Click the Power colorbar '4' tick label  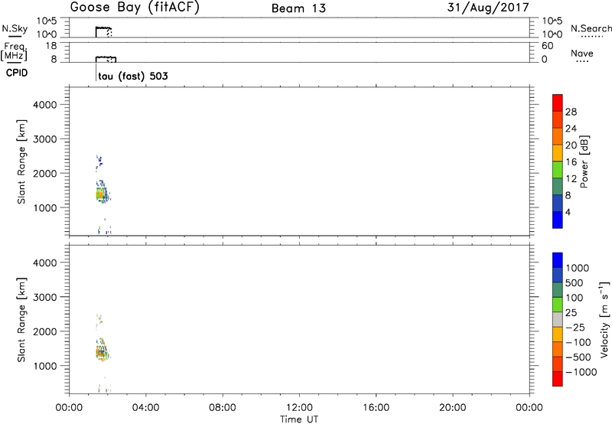point(568,212)
